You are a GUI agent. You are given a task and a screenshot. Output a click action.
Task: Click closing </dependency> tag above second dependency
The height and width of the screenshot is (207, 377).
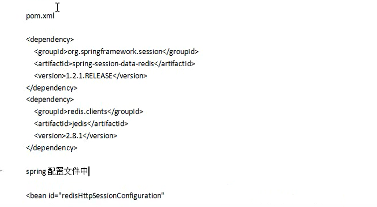point(52,88)
